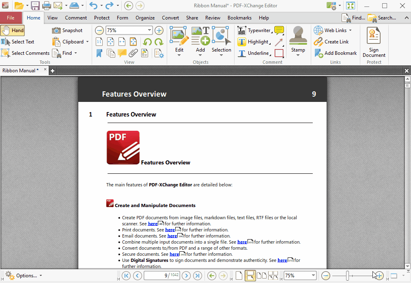Choose Fit Width view icon

[x=122, y=42]
